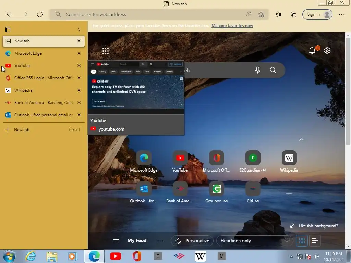Close the Office 365 Login tab
Viewport: 351px width, 263px height.
pyautogui.click(x=79, y=78)
